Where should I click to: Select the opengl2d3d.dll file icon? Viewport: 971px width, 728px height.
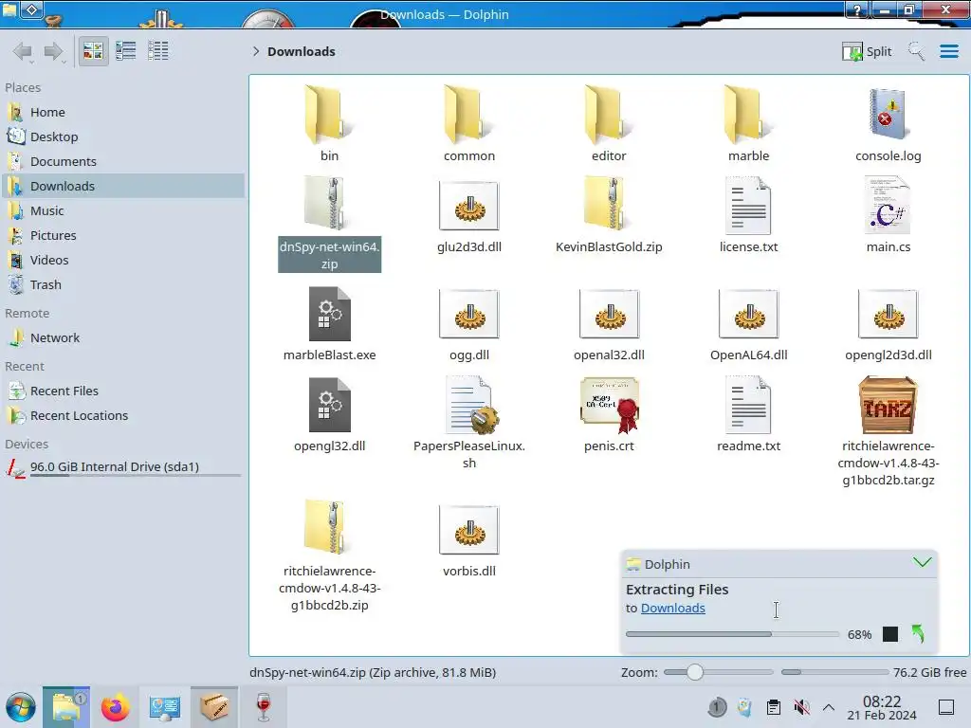tap(888, 315)
